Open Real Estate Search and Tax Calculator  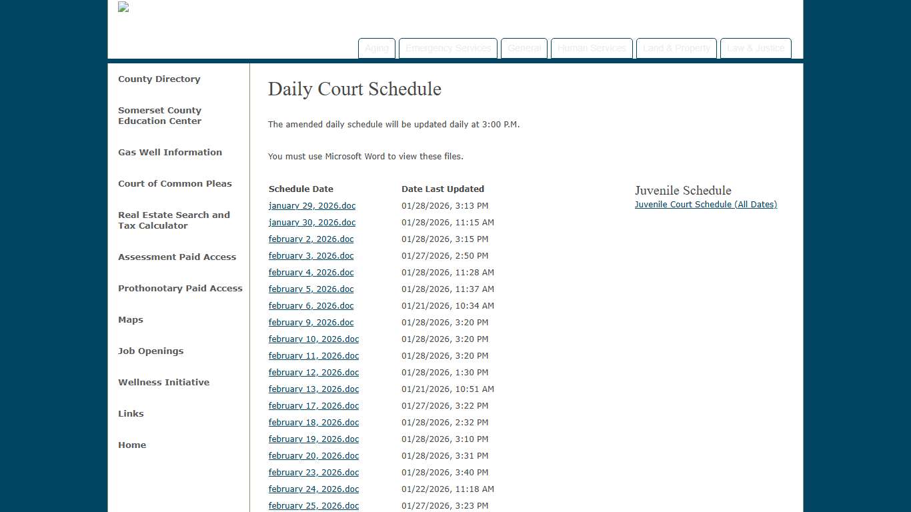(x=174, y=220)
